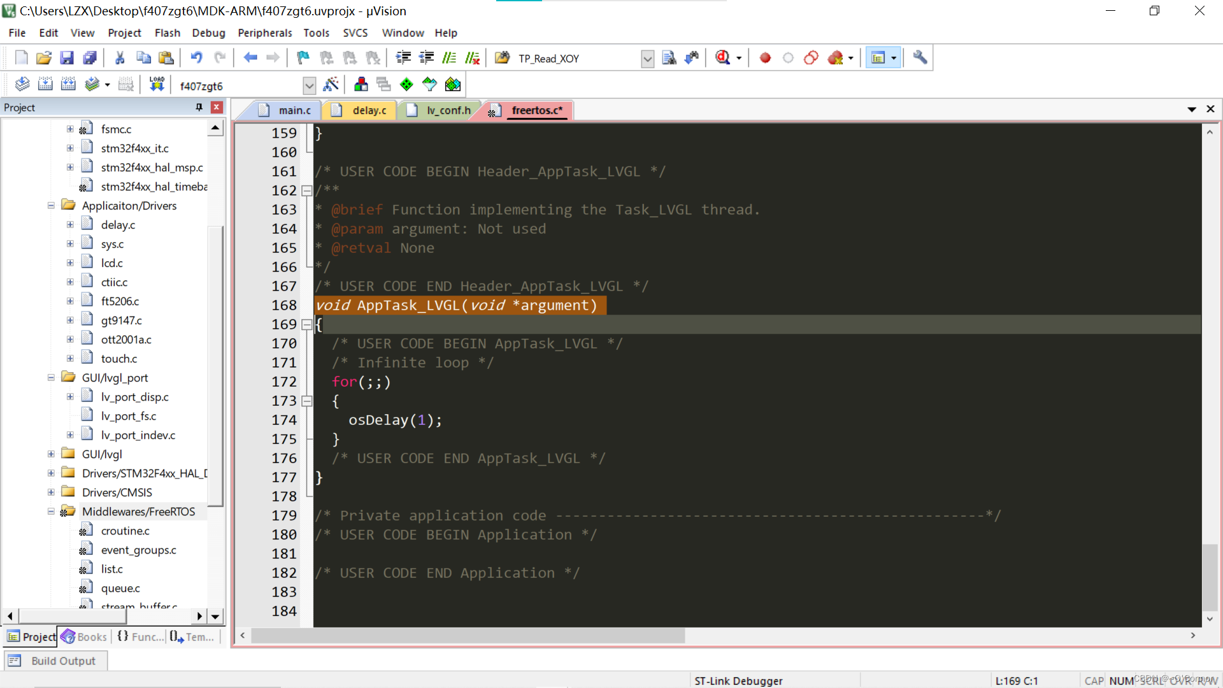
Task: Launch the Options for Target wand
Action: pyautogui.click(x=331, y=83)
